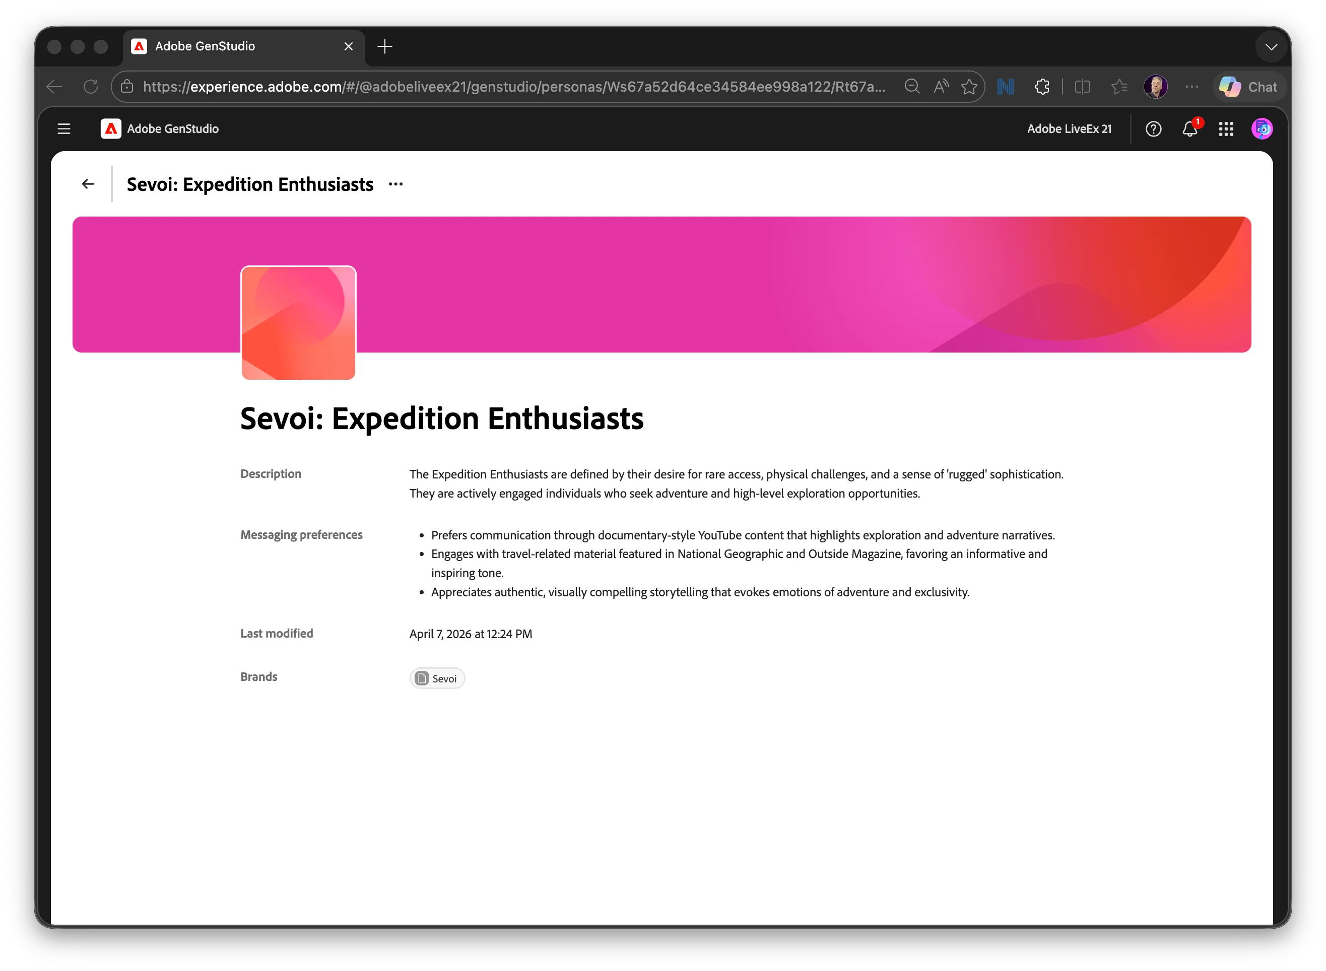Open the Help question mark icon
Viewport: 1326px width, 971px height.
coord(1153,129)
